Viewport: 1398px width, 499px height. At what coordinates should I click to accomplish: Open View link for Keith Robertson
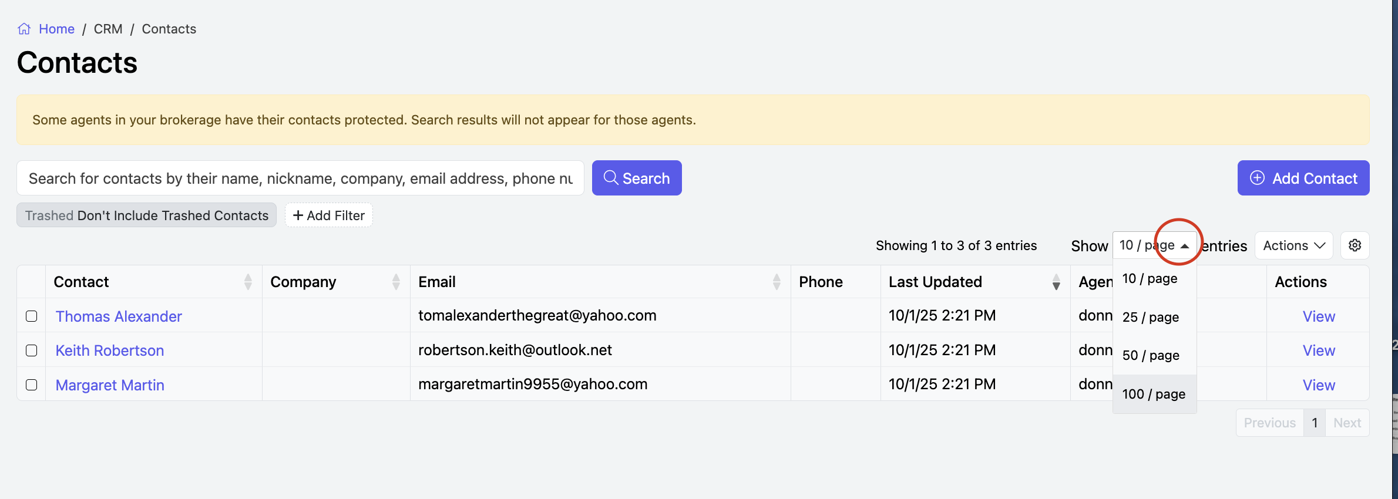click(x=1319, y=350)
